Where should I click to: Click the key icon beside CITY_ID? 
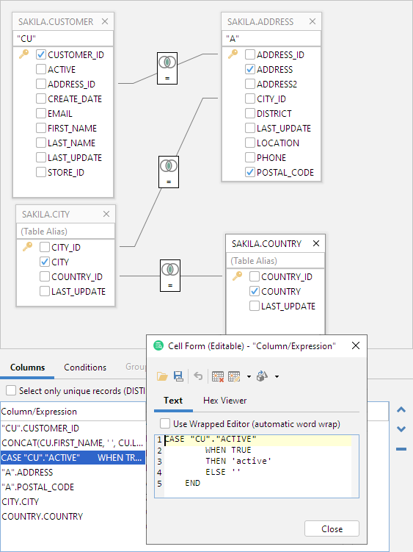click(x=27, y=247)
